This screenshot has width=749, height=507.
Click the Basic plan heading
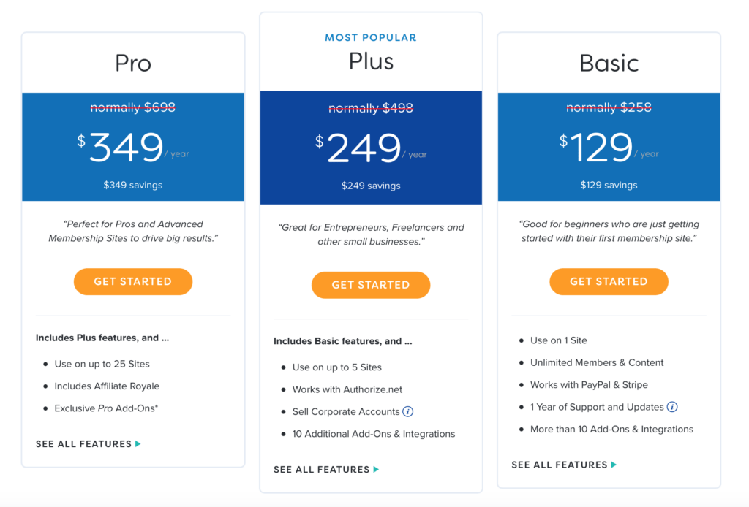pyautogui.click(x=609, y=63)
